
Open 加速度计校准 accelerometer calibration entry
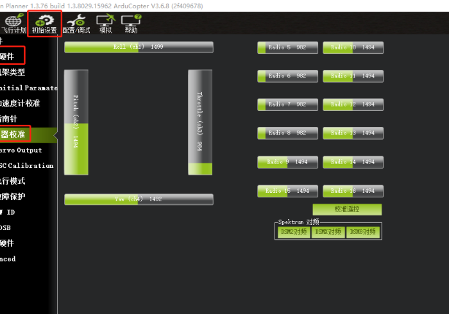(22, 103)
